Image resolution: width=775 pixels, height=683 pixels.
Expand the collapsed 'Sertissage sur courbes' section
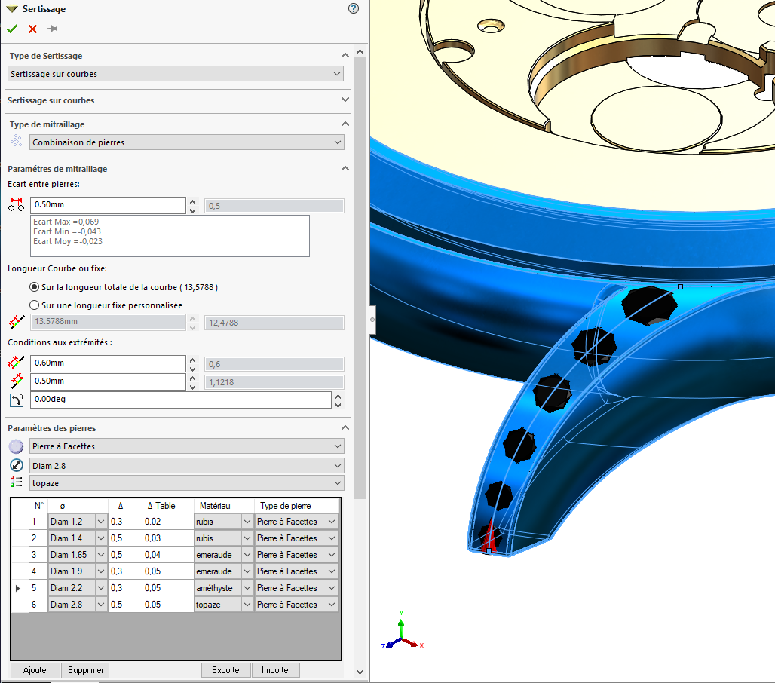point(345,100)
